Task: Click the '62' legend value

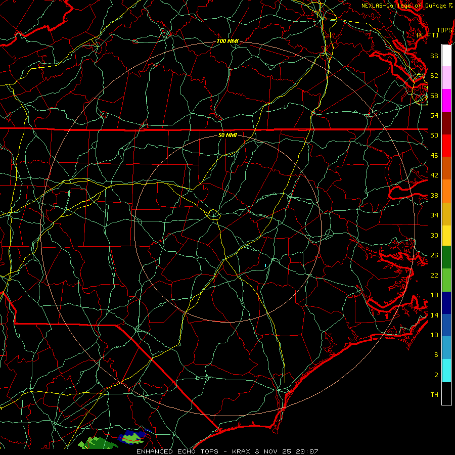Action: coord(434,76)
